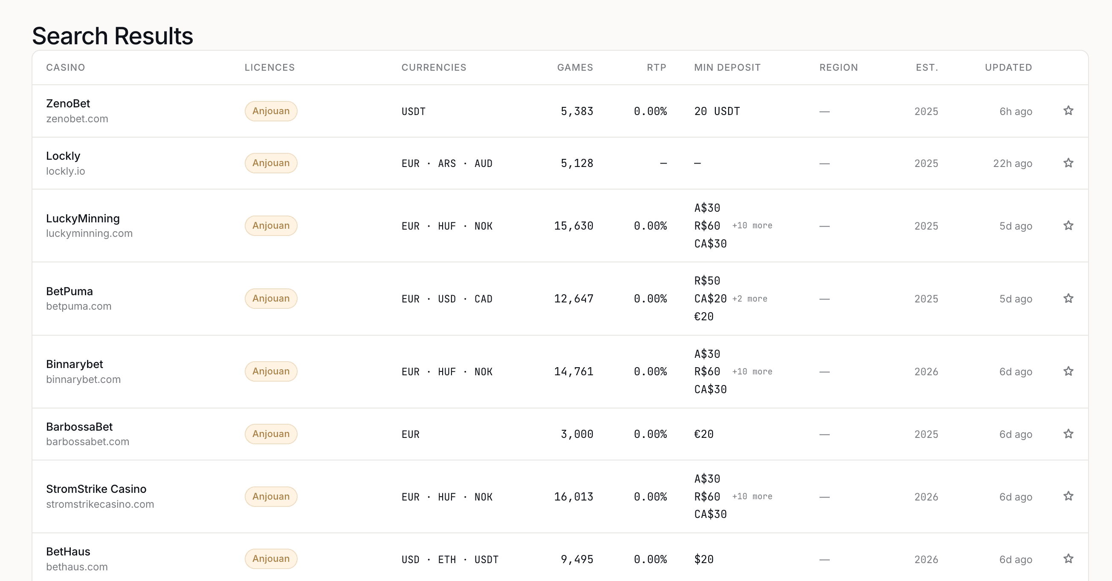Sort by the Licences column header

pos(270,67)
